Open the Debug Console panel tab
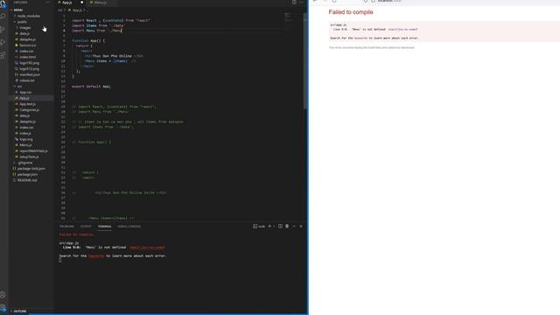The width and height of the screenshot is (560, 315). tap(129, 227)
